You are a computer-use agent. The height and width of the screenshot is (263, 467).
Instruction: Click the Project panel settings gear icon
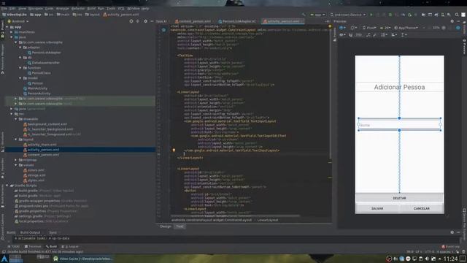coord(145,21)
